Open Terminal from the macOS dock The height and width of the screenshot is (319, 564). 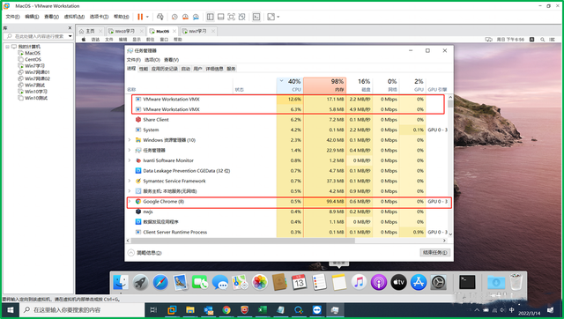467,282
